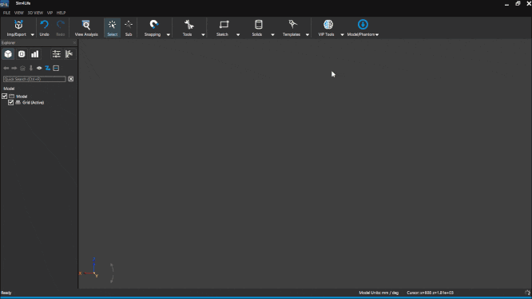Open the HELP menu
This screenshot has width=532, height=299.
click(61, 13)
